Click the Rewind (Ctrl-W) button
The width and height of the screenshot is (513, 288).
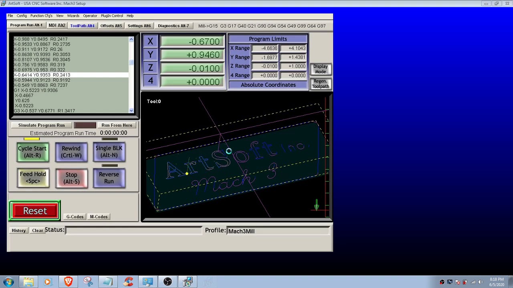click(71, 152)
